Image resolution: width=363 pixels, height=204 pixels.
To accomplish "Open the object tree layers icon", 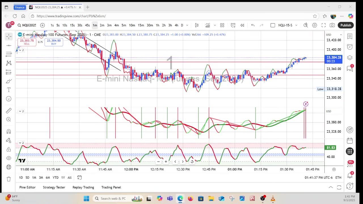I will click(x=350, y=58).
